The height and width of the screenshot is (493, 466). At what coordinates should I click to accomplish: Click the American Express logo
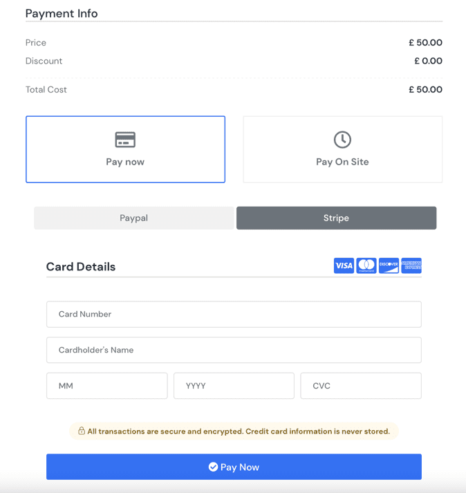411,266
